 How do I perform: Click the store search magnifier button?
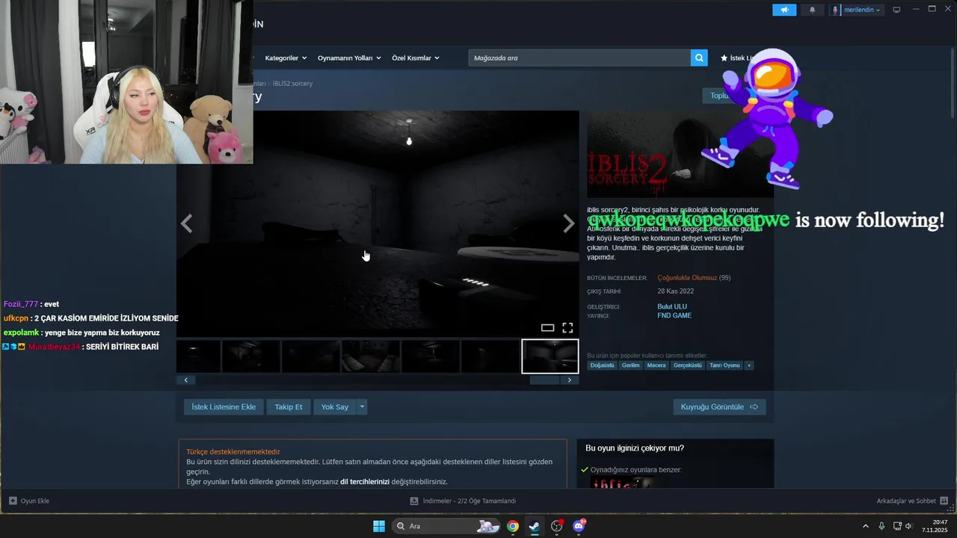699,58
